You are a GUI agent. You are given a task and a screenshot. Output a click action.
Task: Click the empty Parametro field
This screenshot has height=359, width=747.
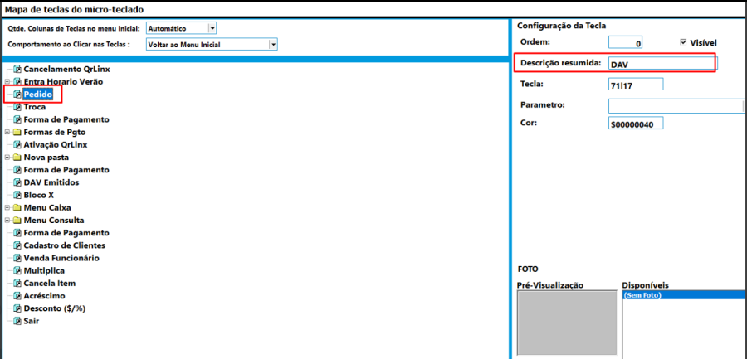(x=676, y=105)
